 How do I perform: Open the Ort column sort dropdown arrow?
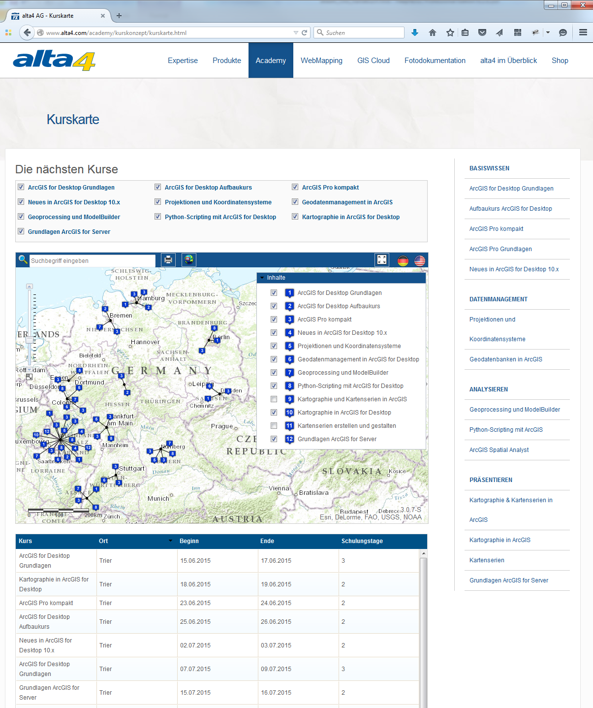point(171,541)
